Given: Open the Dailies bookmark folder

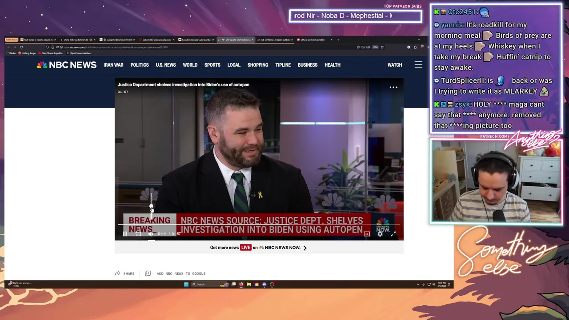Looking at the screenshot, I should click(11, 53).
